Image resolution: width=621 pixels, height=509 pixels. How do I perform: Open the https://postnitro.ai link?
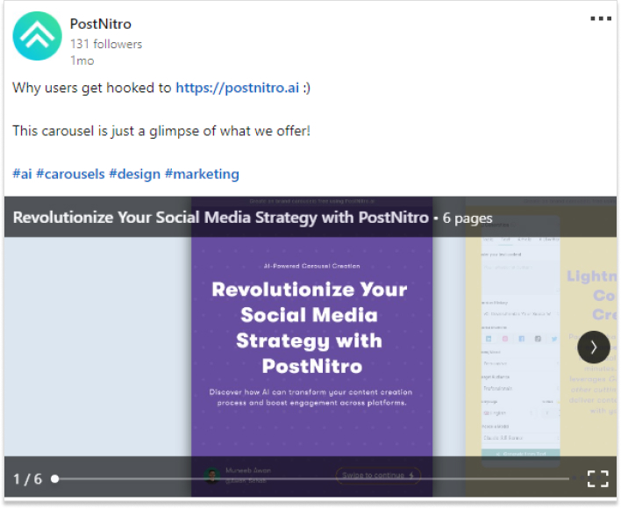237,88
